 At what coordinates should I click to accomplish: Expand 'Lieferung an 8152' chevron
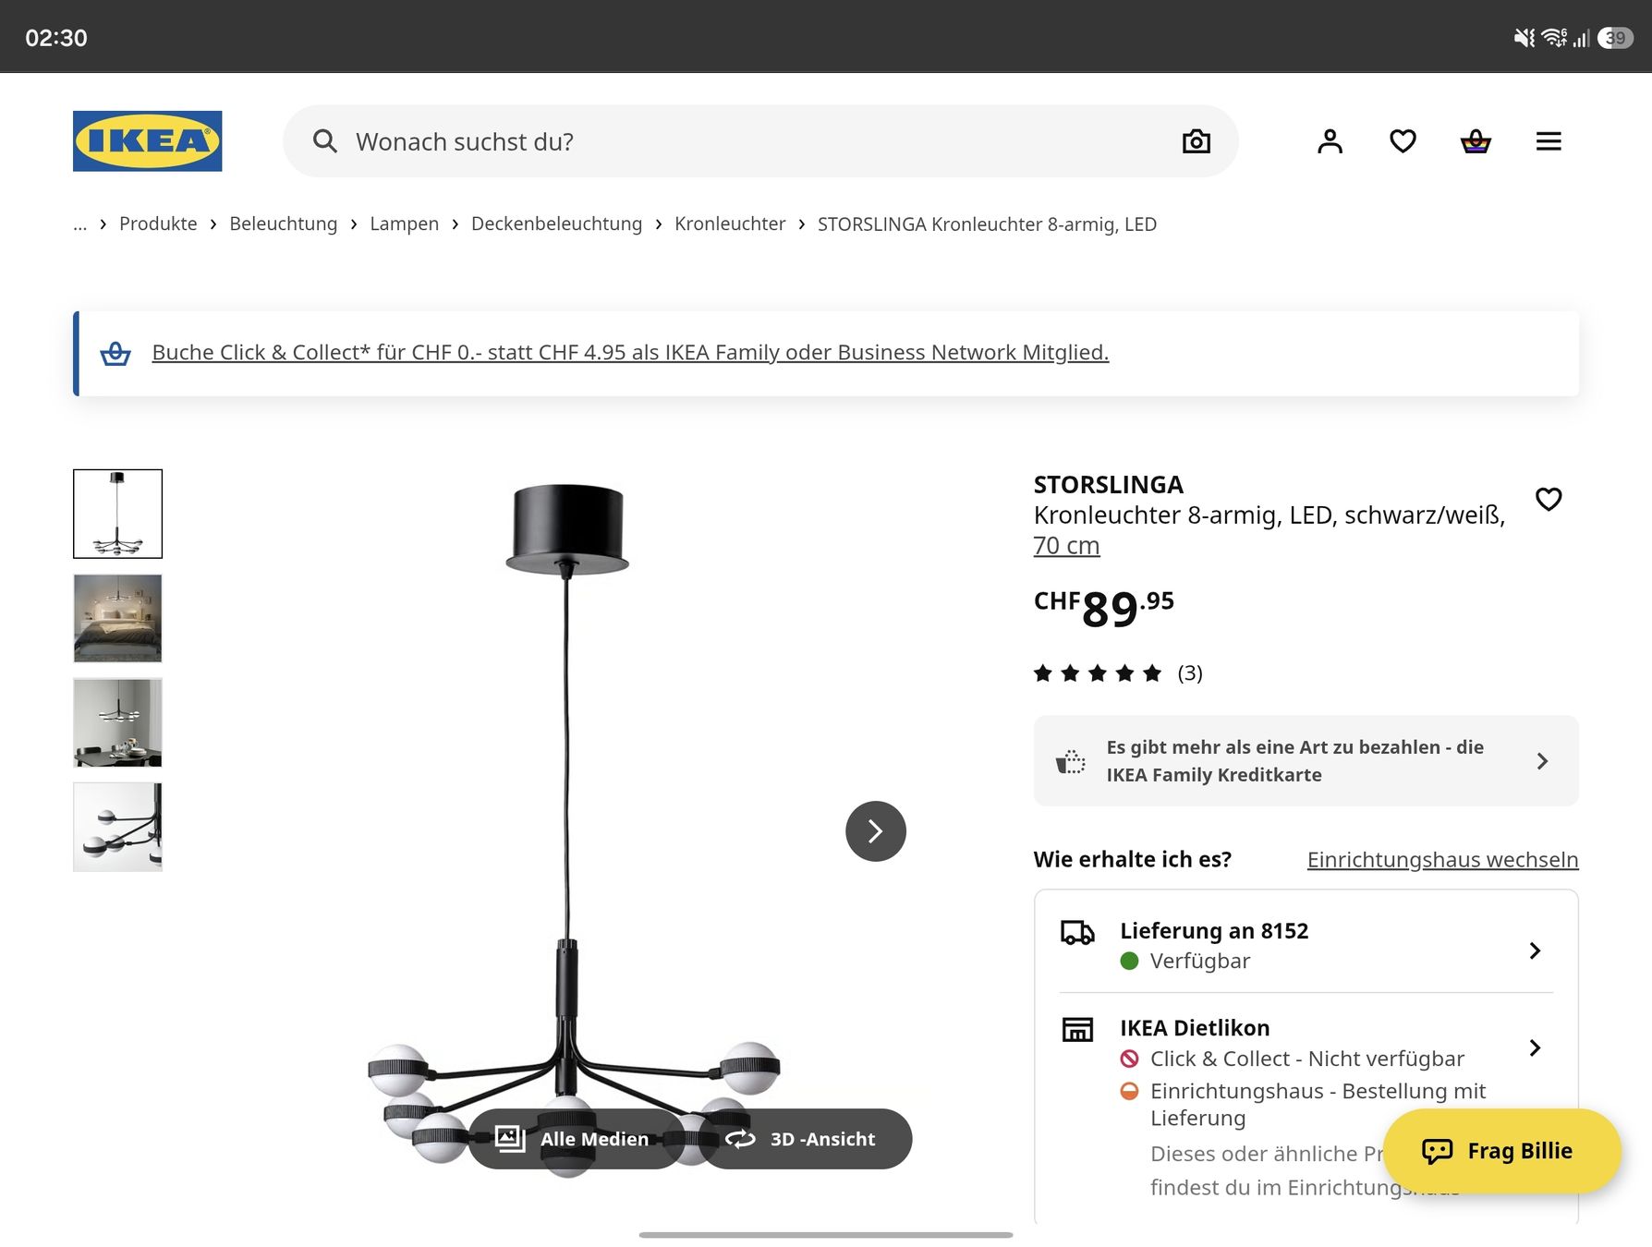1535,950
